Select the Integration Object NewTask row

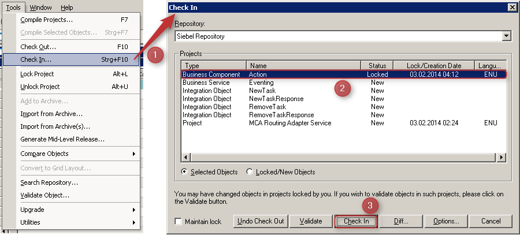[x=344, y=91]
